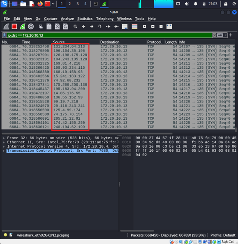Open the Analyze menu
The height and width of the screenshot is (244, 238).
pos(67,19)
